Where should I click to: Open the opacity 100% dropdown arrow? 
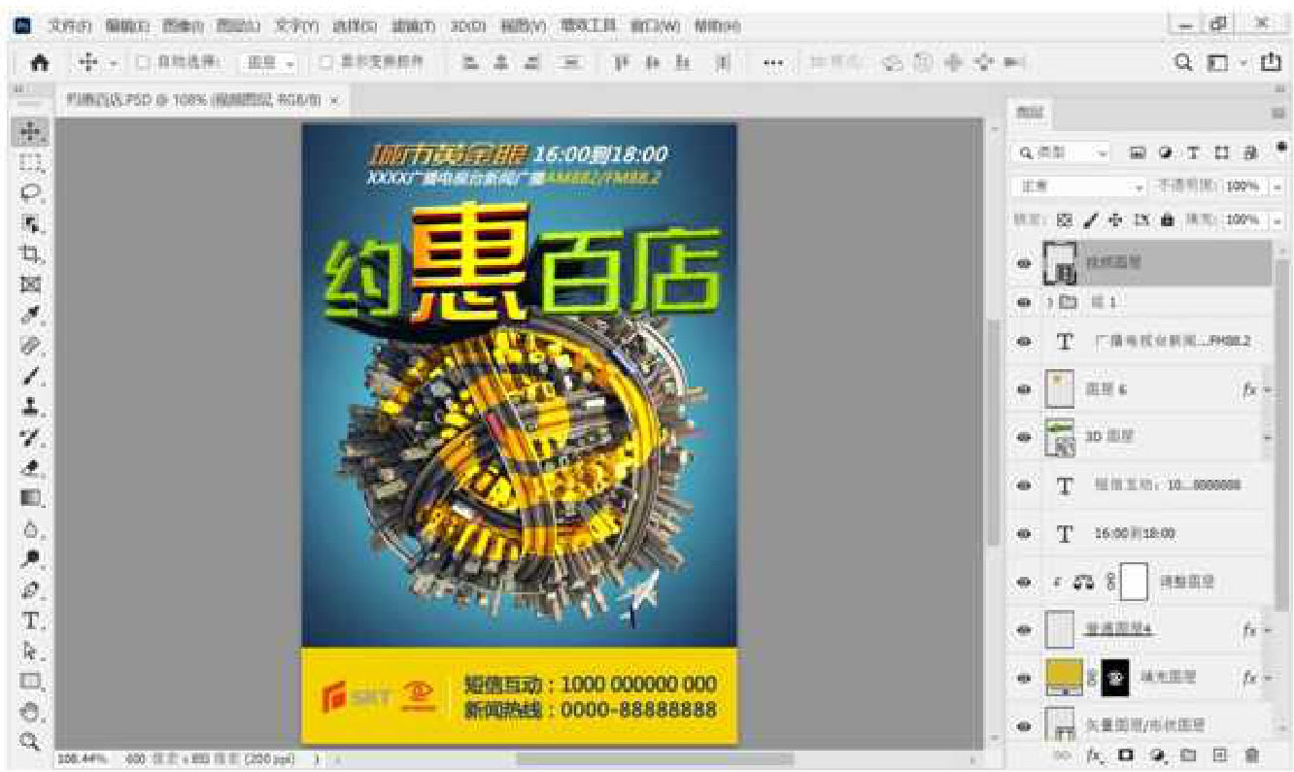coord(1277,186)
